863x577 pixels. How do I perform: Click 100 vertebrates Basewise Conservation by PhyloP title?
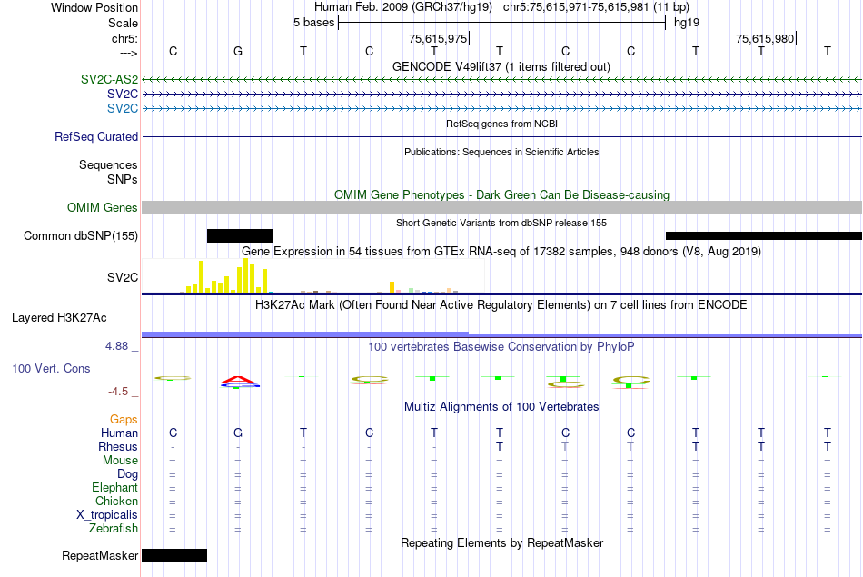click(501, 347)
